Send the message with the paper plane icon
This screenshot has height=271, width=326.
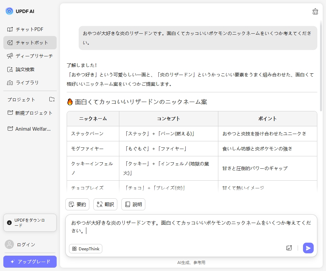(x=308, y=248)
